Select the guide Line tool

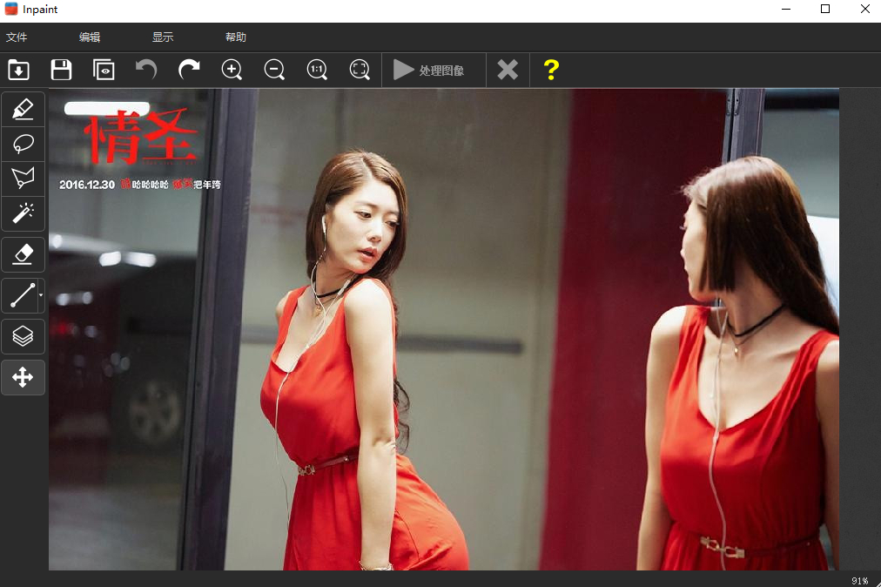coord(21,296)
